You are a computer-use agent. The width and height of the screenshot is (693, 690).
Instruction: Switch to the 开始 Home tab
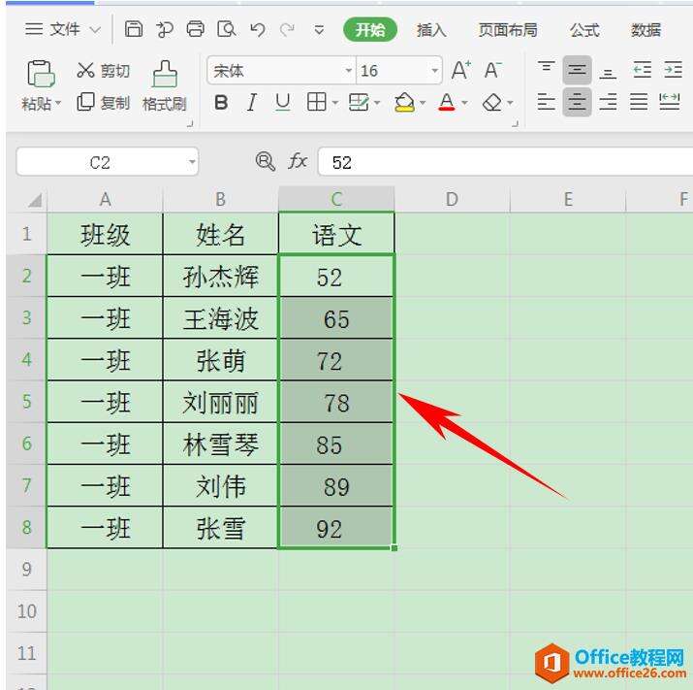(x=370, y=30)
